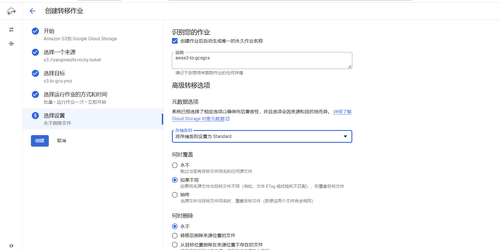The height and width of the screenshot is (250, 500).
Task: Click the Storage Transfer Service logo icon
Action: (x=11, y=11)
